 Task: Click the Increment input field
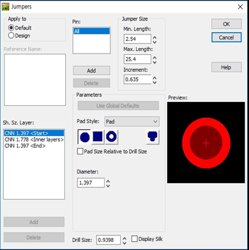137,79
